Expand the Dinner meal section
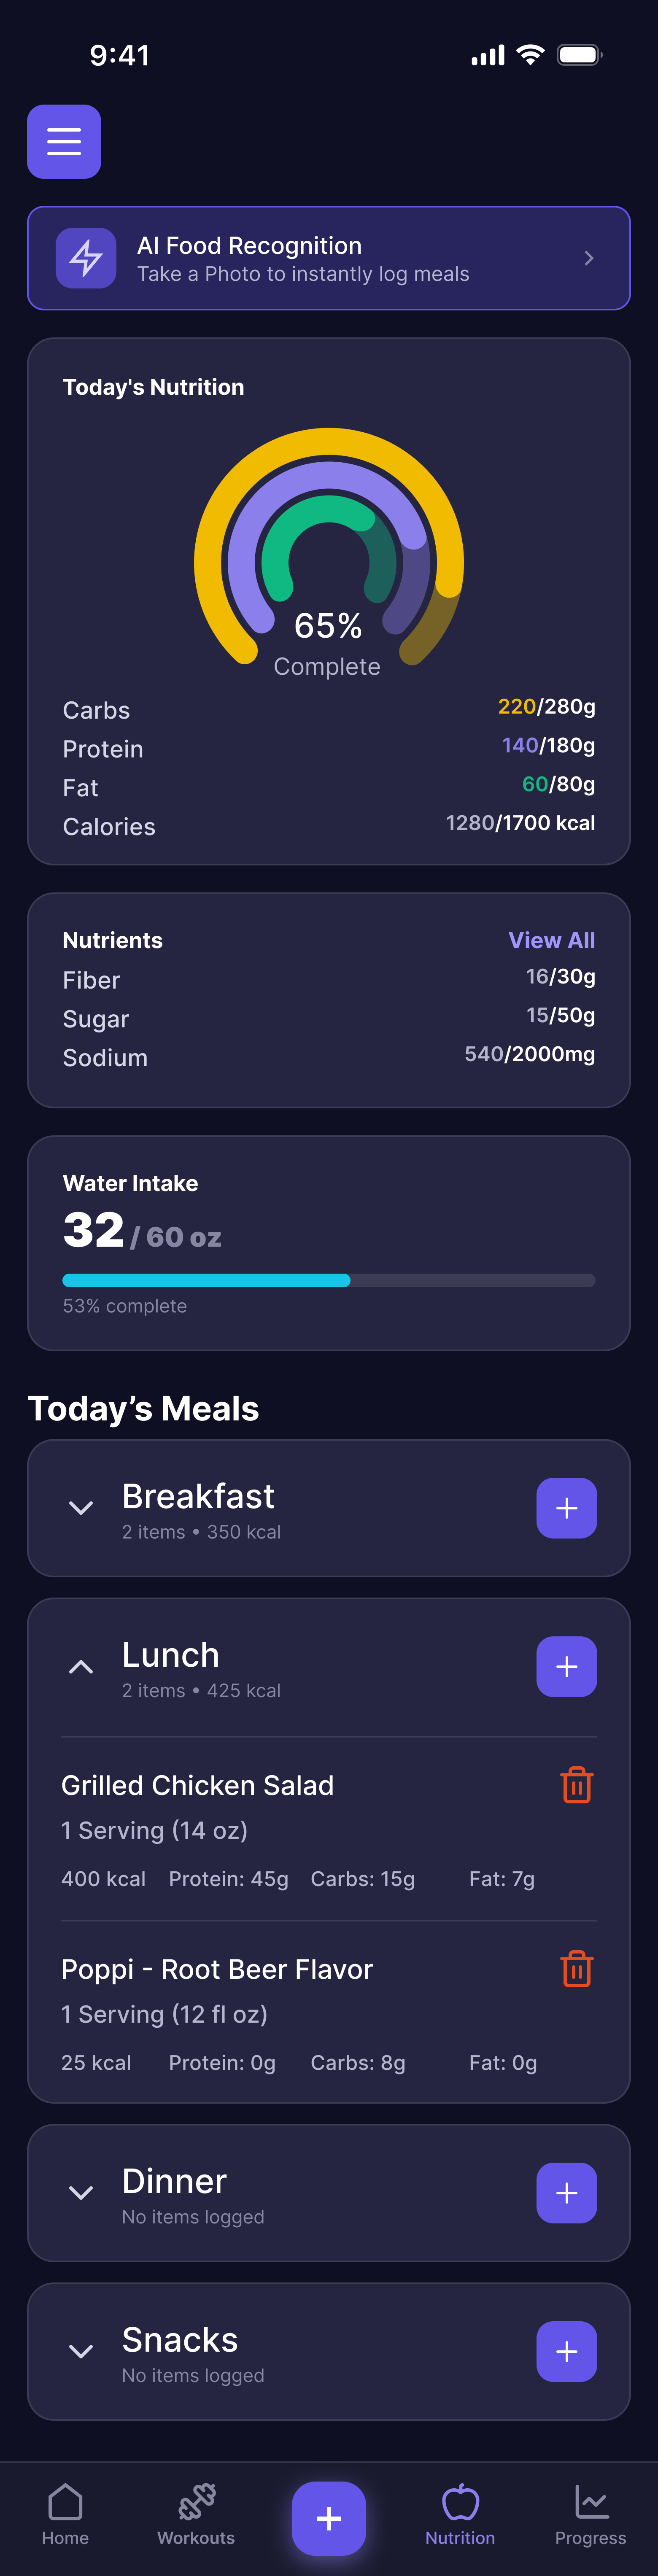 click(x=81, y=2193)
